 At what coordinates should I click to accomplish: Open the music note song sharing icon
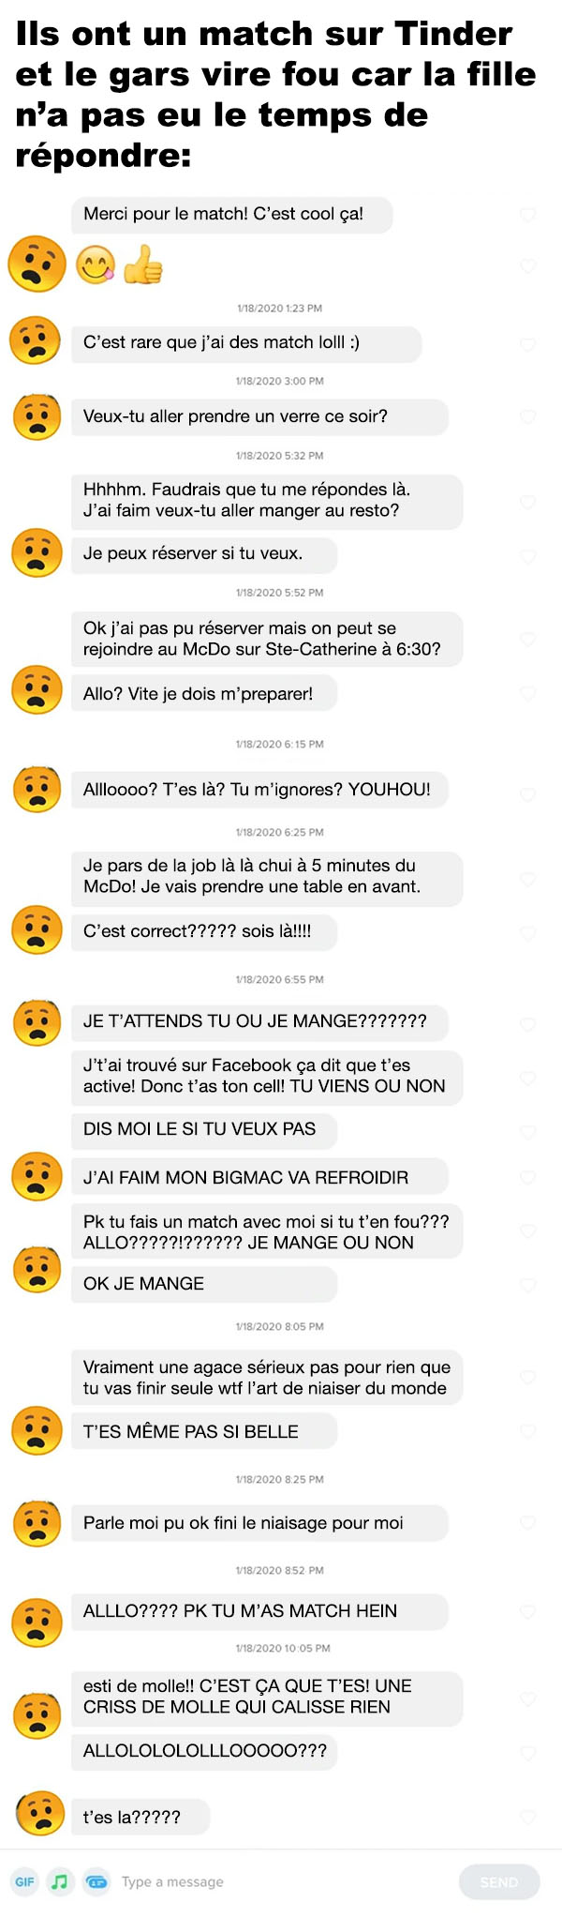[60, 1881]
